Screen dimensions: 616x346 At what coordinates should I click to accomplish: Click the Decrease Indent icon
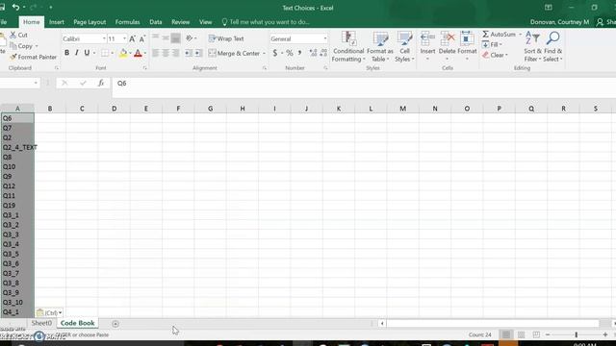189,53
